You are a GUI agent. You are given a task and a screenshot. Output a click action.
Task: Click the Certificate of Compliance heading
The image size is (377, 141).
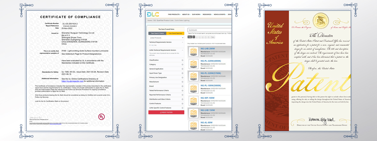coord(70,17)
